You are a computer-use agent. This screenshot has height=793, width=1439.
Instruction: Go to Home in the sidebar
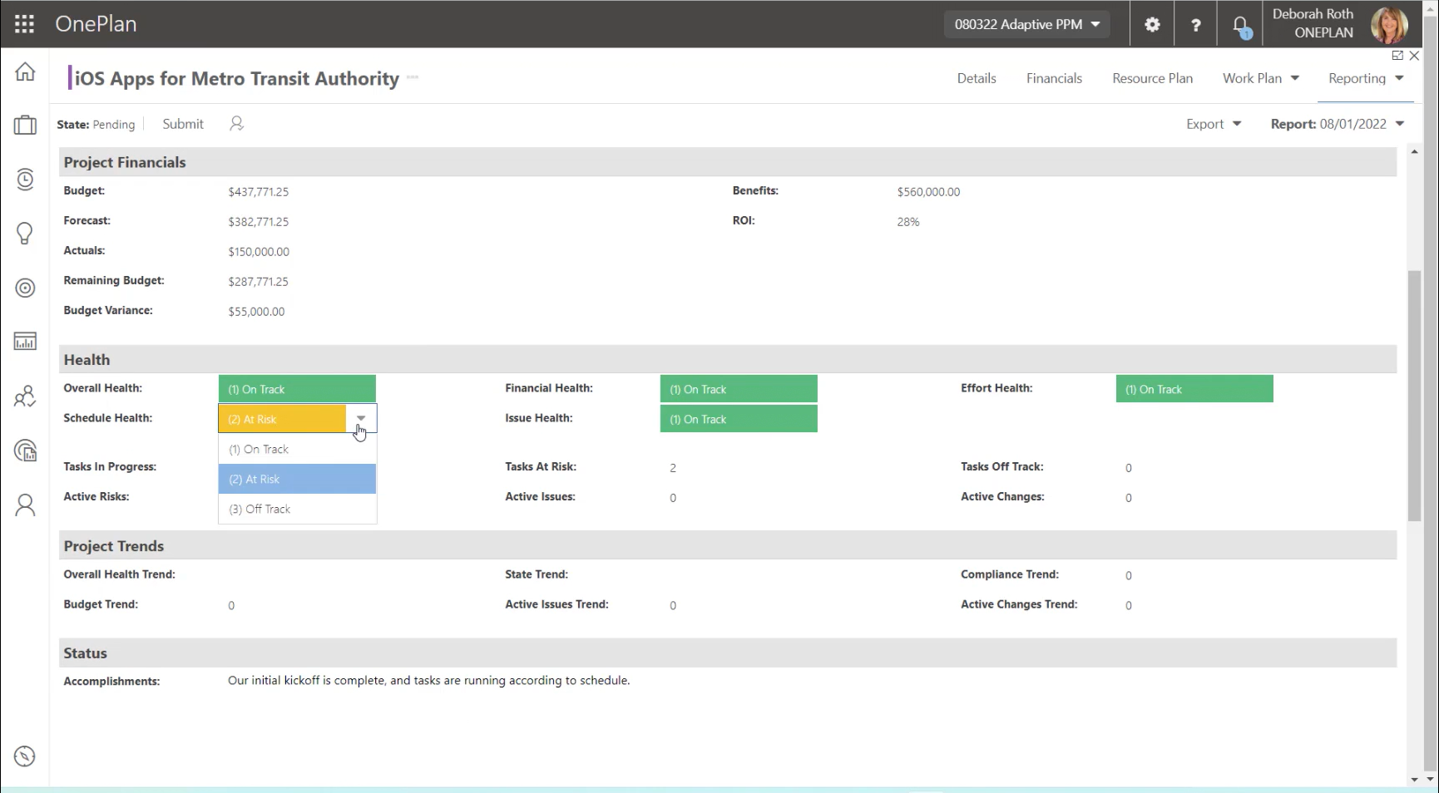(x=25, y=71)
